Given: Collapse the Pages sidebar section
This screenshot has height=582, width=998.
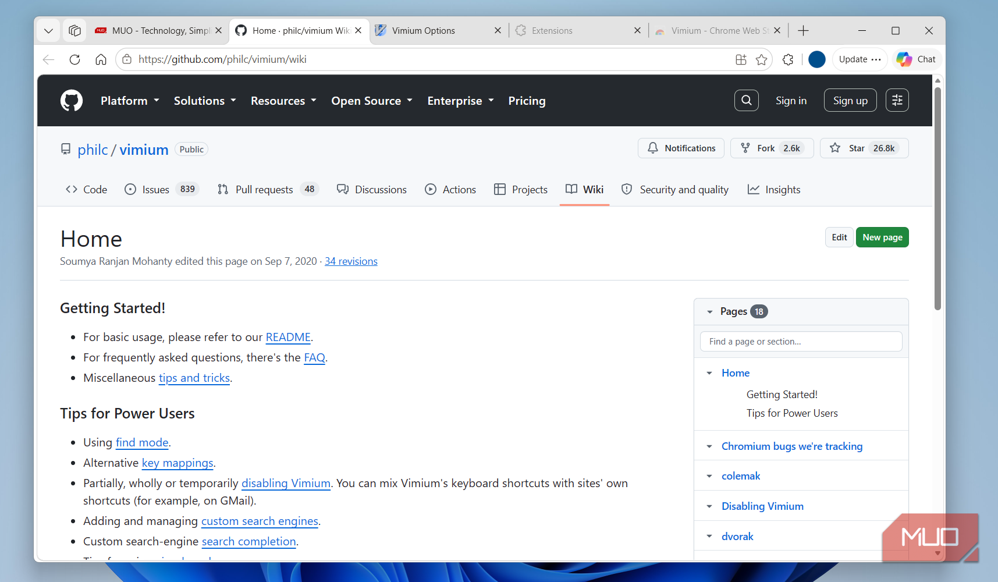Looking at the screenshot, I should pyautogui.click(x=710, y=312).
